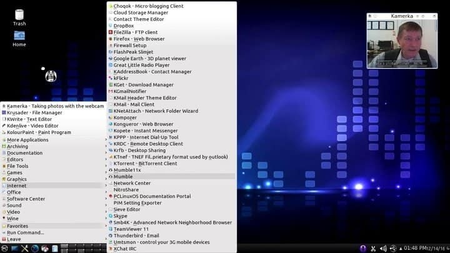Screen dimensions: 450x253
Task: Open PCLinuxOS Documentation Portal
Action: (x=172, y=196)
